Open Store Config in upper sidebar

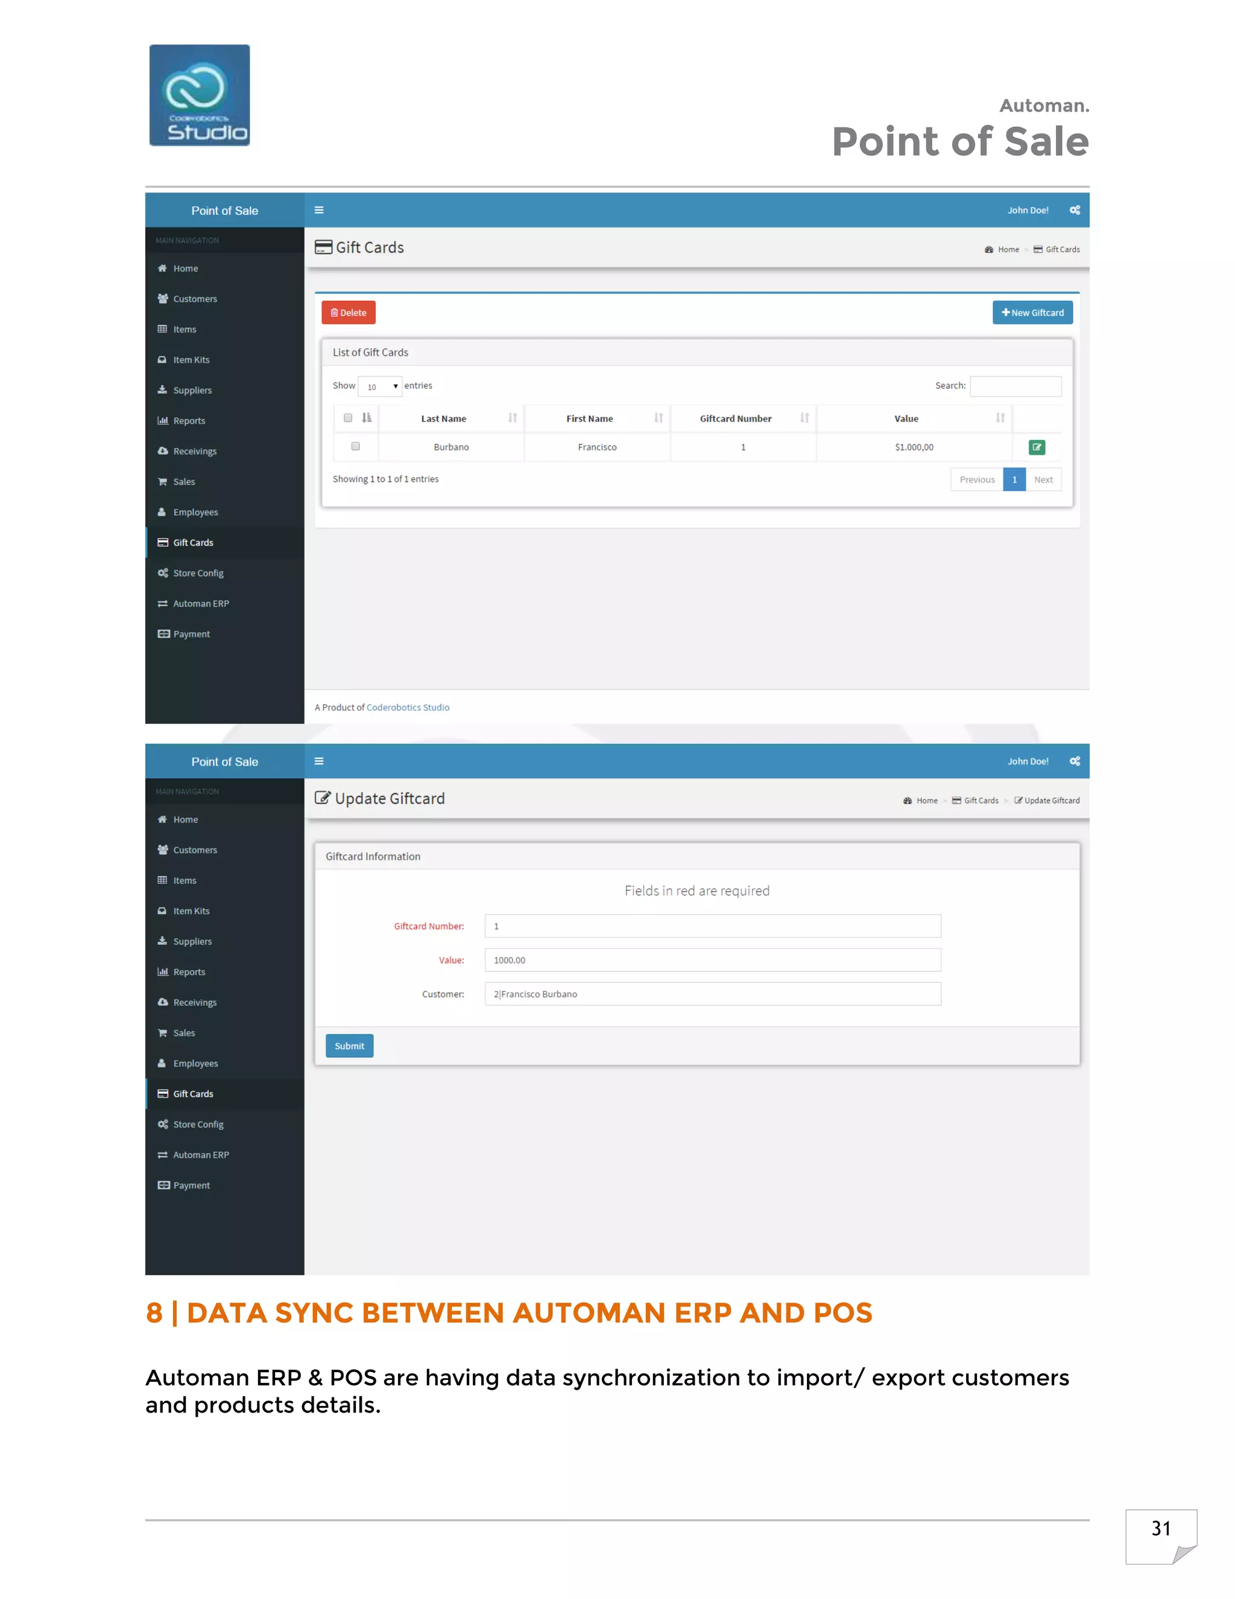[224, 573]
